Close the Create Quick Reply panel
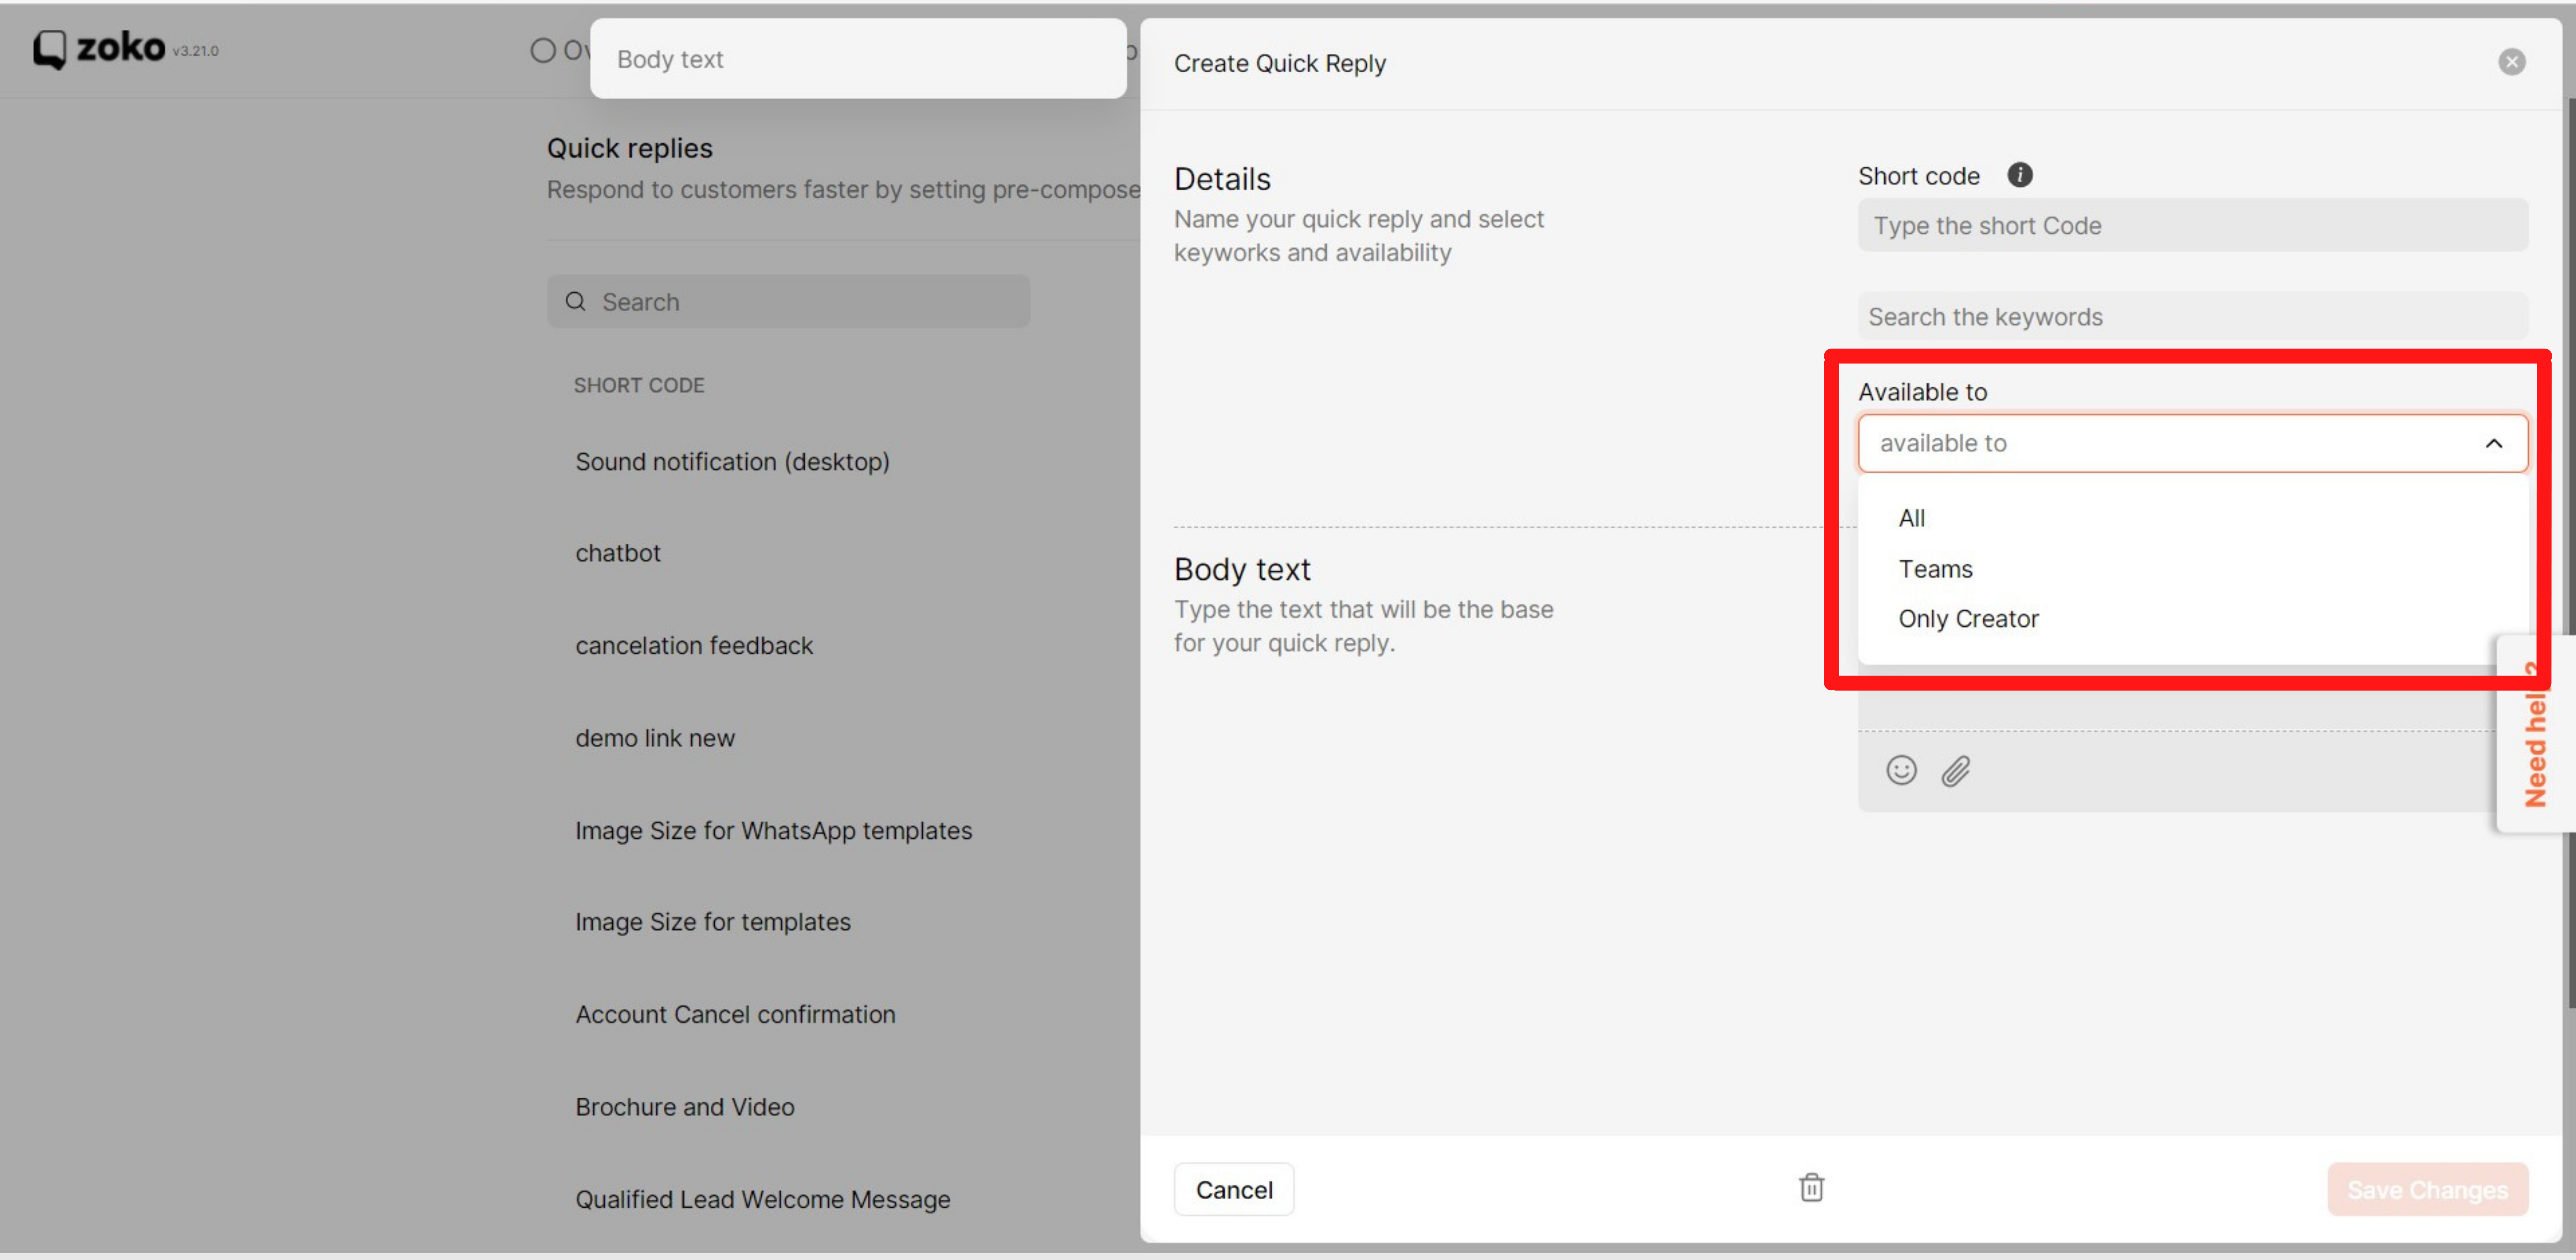 click(x=2511, y=62)
